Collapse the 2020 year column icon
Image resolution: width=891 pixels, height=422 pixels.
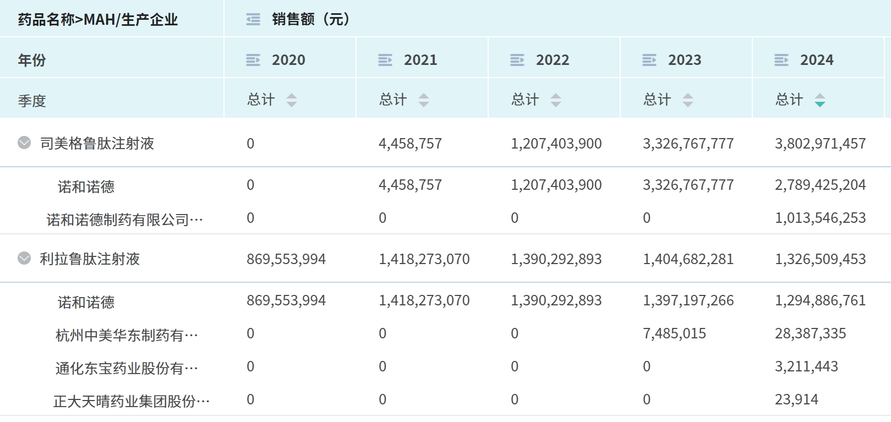click(x=253, y=60)
